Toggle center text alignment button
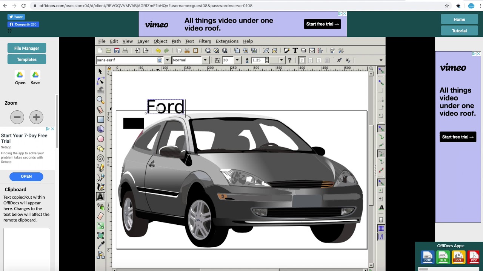This screenshot has height=271, width=483. (x=310, y=60)
